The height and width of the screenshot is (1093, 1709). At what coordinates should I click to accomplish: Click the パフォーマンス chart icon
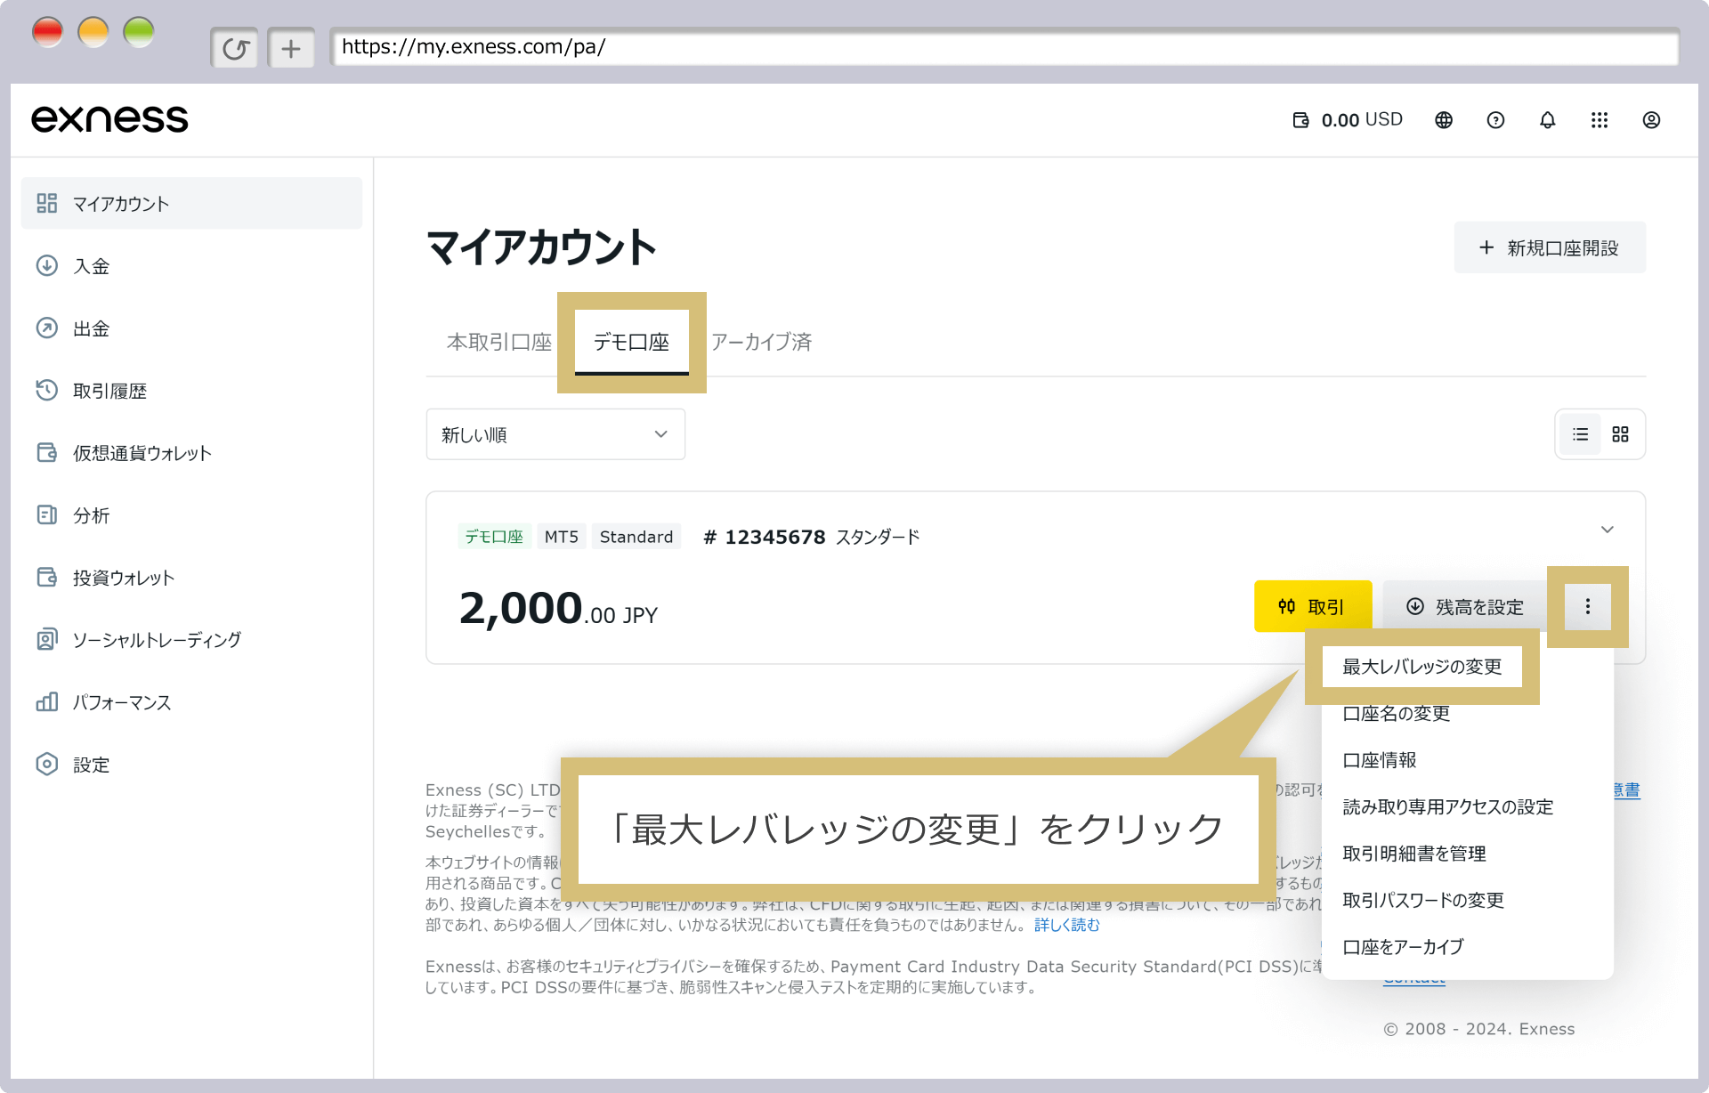(x=47, y=701)
